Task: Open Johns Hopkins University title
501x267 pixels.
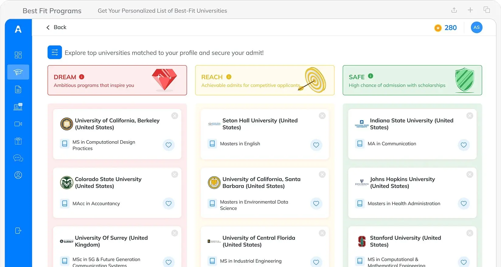Action: (x=402, y=183)
